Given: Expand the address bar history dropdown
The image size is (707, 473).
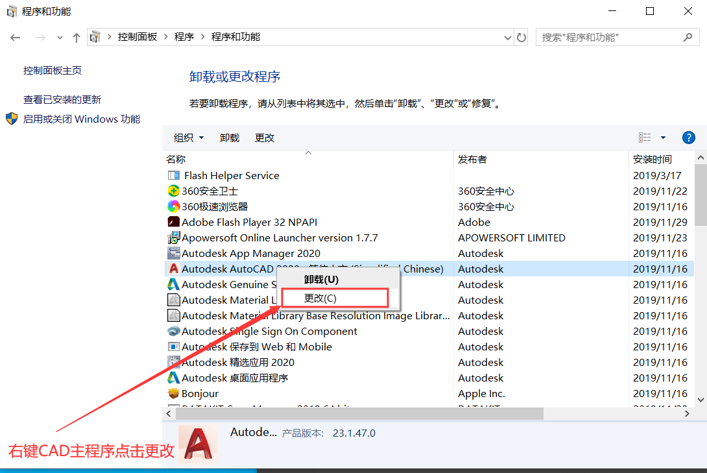Looking at the screenshot, I should 508,38.
